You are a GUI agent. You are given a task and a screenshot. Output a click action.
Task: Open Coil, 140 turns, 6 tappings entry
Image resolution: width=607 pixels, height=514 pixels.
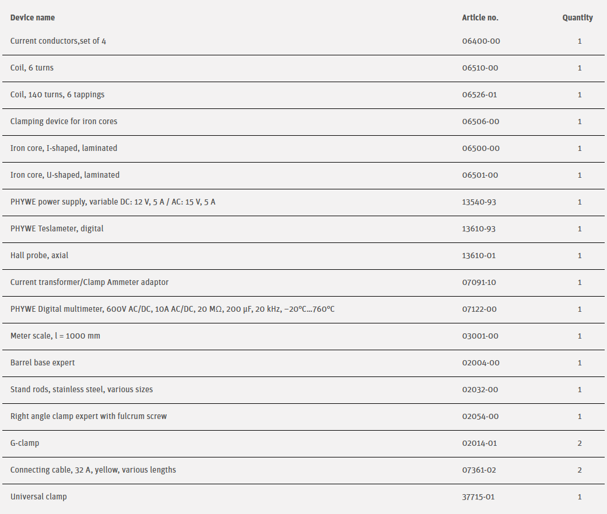click(57, 95)
